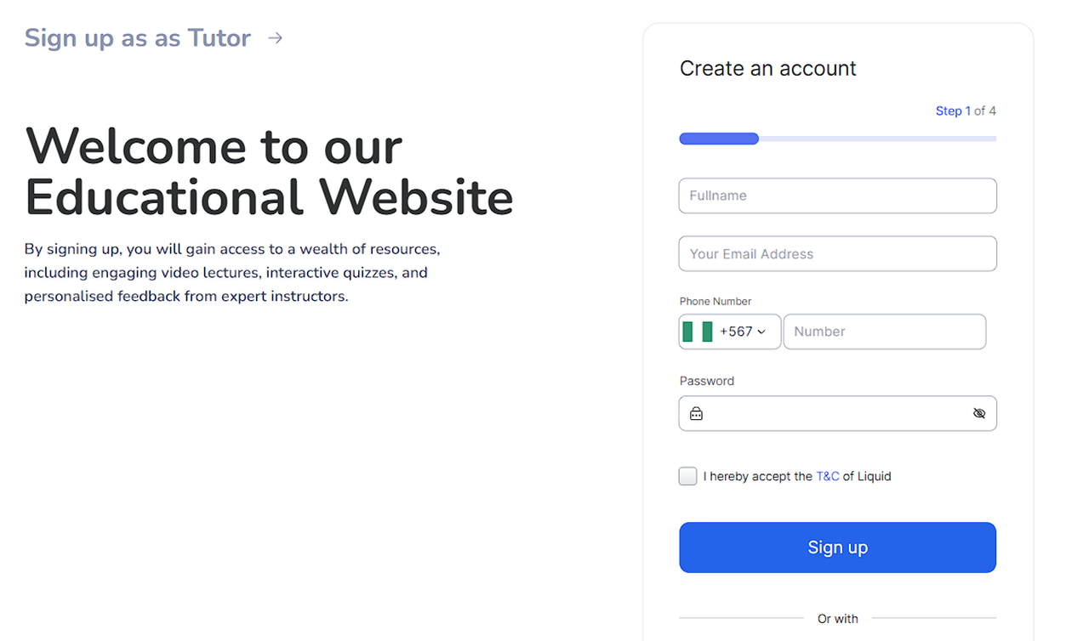The image size is (1089, 641).
Task: Click the lock icon in Password field
Action: [696, 414]
